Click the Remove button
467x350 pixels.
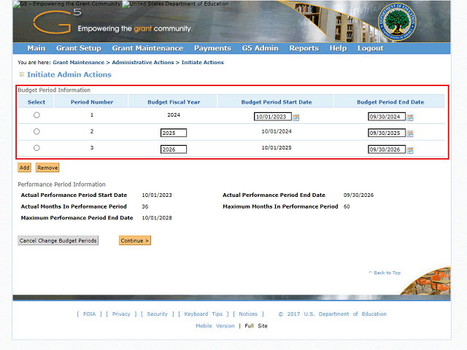point(47,168)
